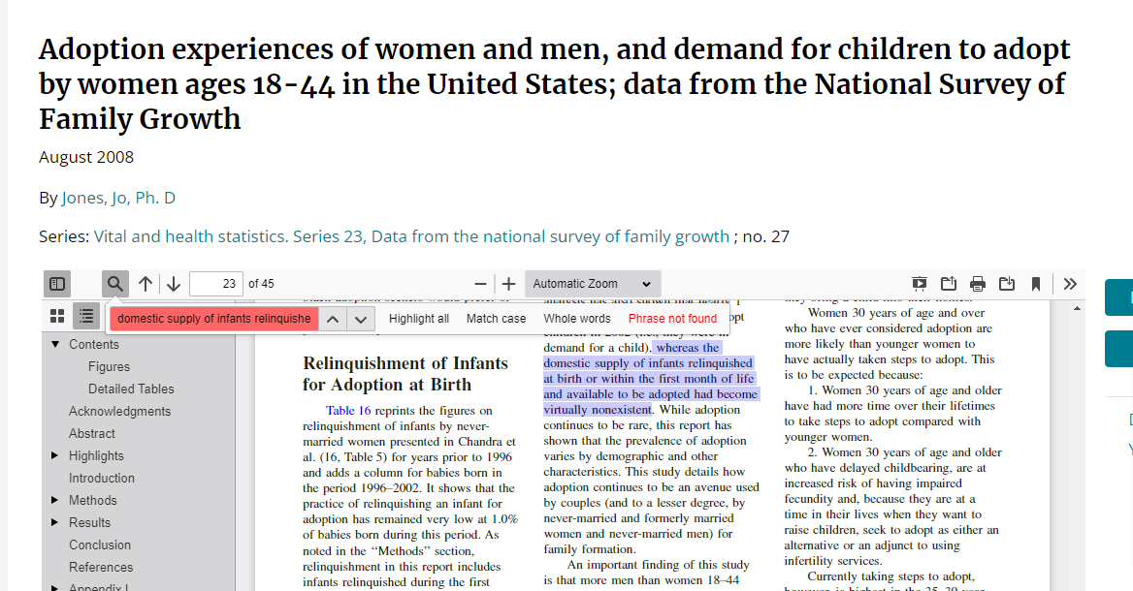Open the Vital and health statistics series link
This screenshot has width=1133, height=591.
[x=412, y=236]
